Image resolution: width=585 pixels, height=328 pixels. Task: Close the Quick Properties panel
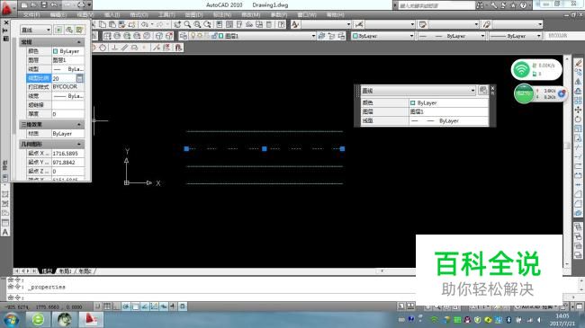[x=493, y=88]
